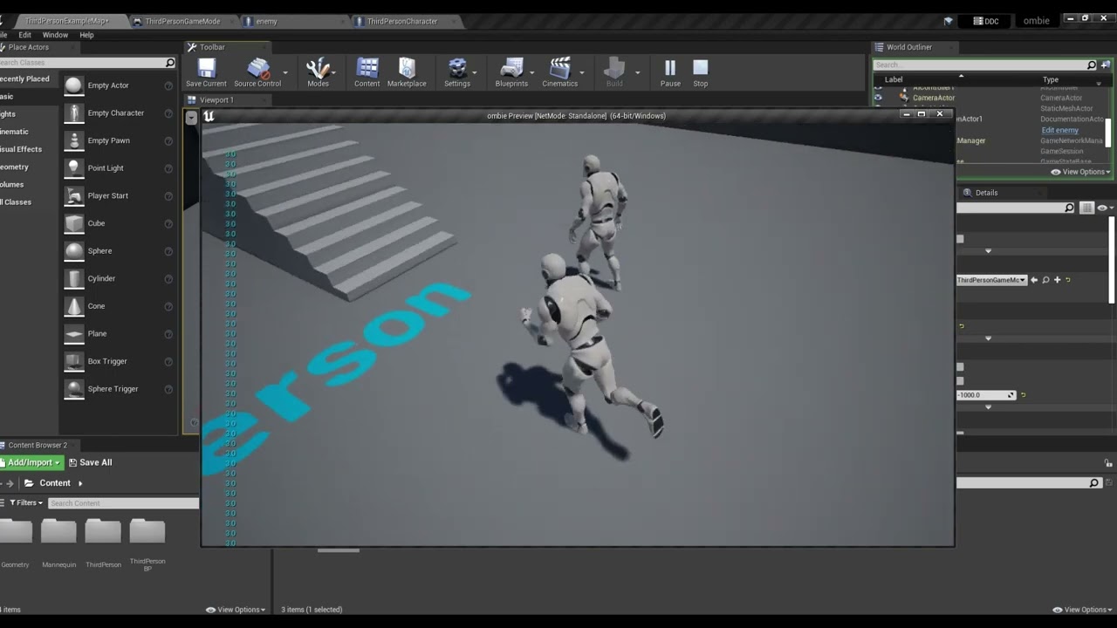1117x628 pixels.
Task: Open World Outliner View Options
Action: click(1080, 172)
